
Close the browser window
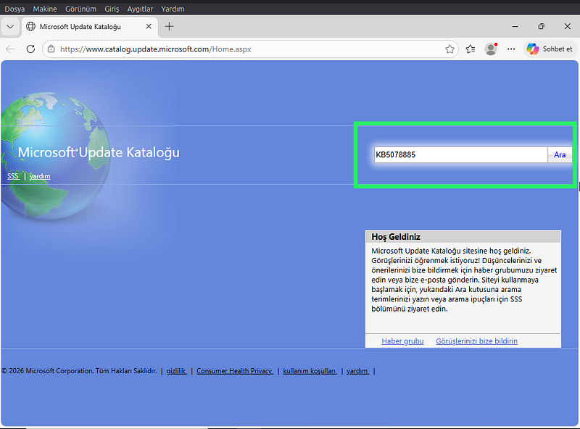[568, 27]
